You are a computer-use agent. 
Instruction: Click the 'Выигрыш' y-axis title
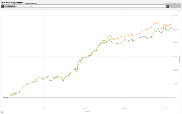(179, 59)
